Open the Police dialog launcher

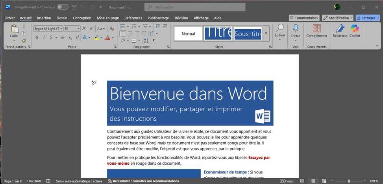(x=115, y=47)
